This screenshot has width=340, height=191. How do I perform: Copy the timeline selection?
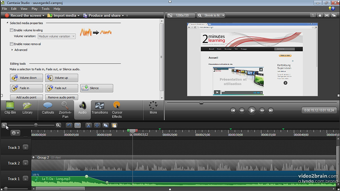tap(105, 125)
